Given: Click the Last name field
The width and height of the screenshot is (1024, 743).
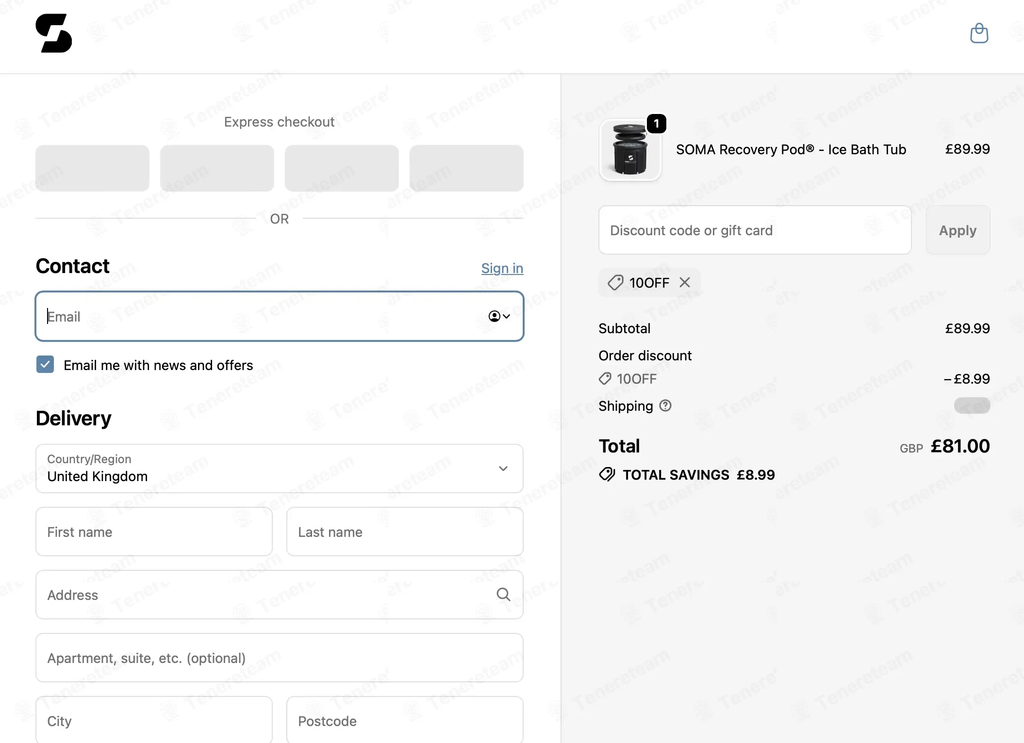Looking at the screenshot, I should 405,532.
